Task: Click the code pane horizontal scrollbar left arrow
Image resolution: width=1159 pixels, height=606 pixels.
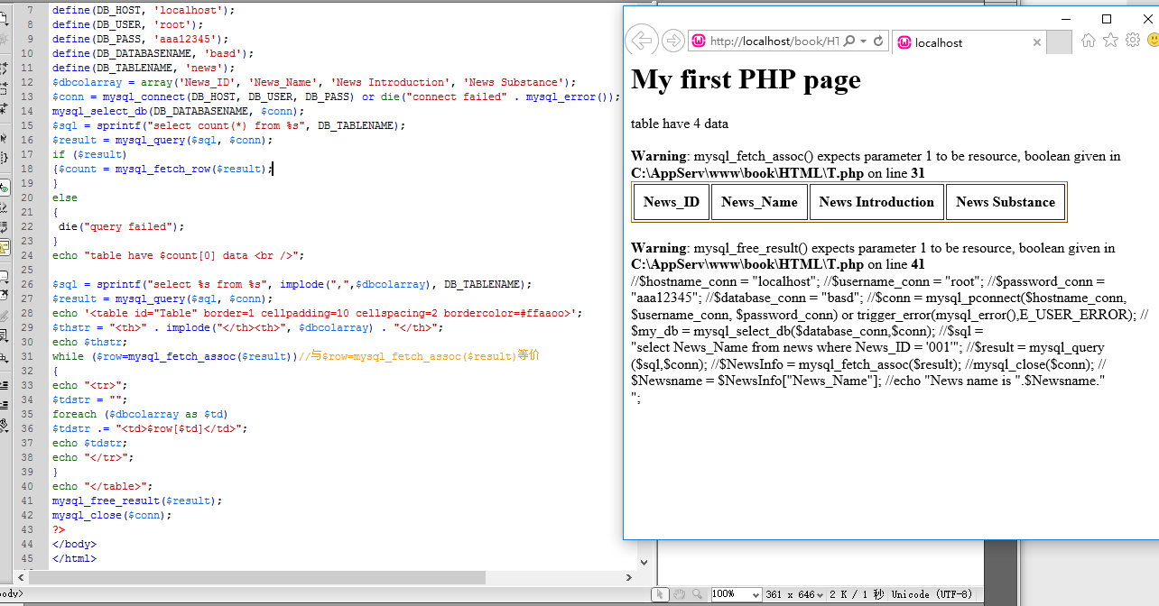Action: click(x=21, y=577)
